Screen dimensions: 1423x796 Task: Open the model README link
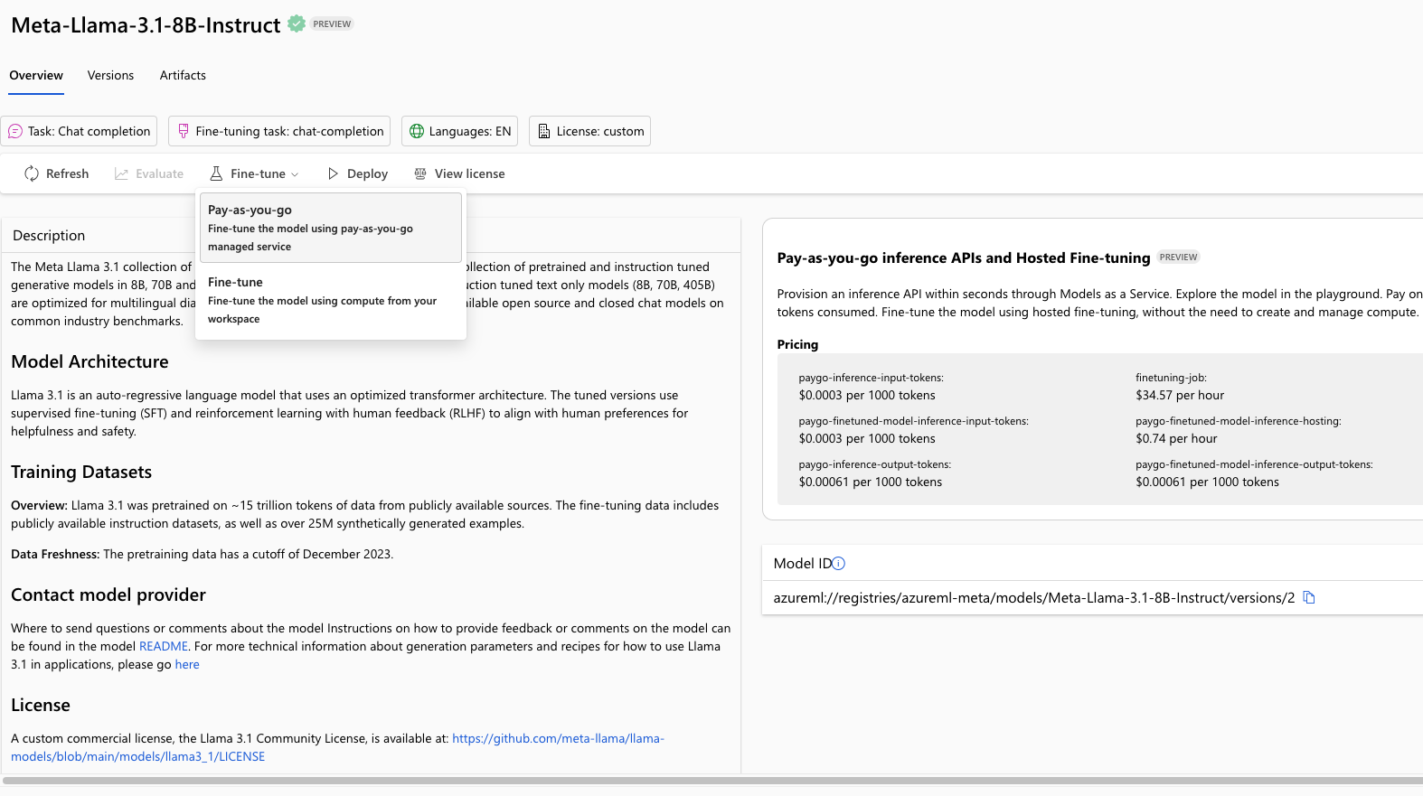click(164, 646)
